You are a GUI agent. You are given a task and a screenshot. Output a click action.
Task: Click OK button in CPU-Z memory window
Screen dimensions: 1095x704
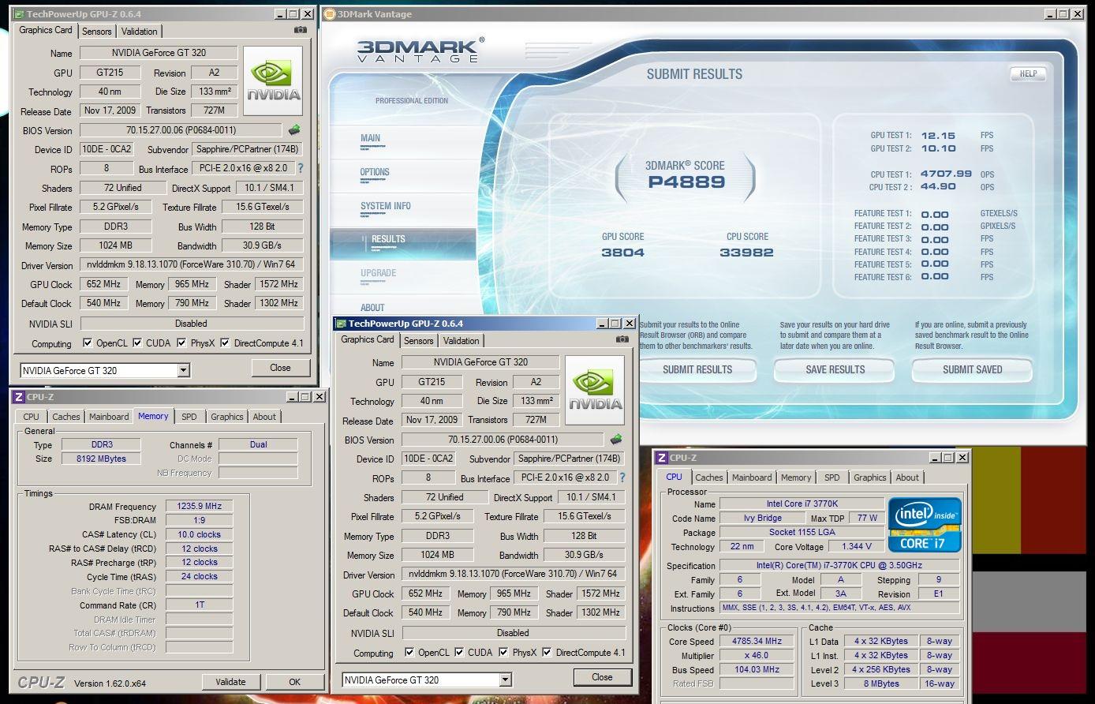(x=294, y=682)
